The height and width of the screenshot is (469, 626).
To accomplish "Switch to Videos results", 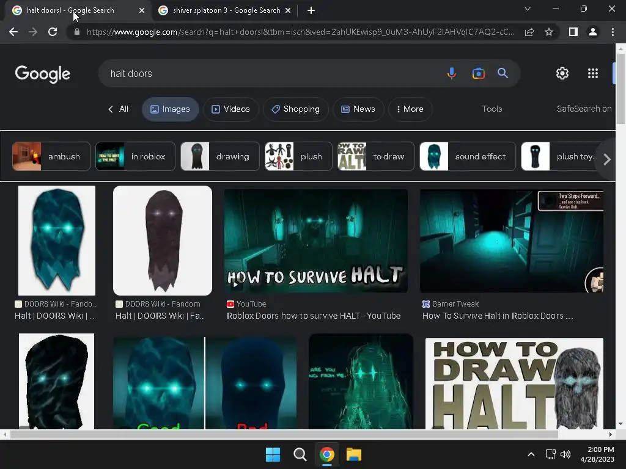I will tap(230, 109).
